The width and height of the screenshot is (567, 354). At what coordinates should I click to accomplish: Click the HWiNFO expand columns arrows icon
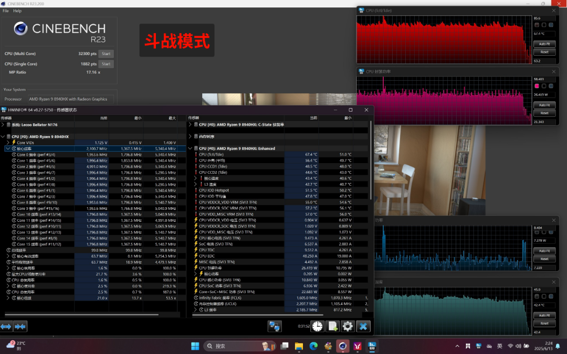[6, 327]
